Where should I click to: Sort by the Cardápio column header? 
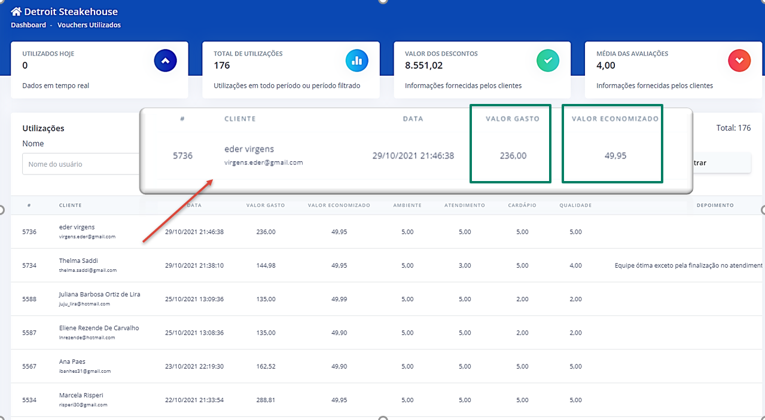pyautogui.click(x=522, y=206)
